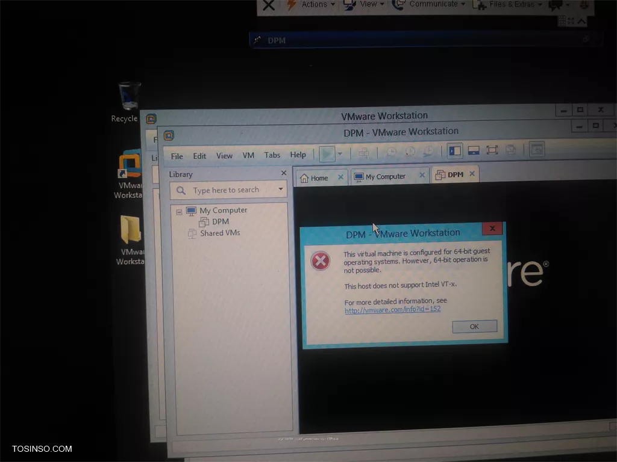Open the File menu
Image resolution: width=617 pixels, height=462 pixels.
(x=177, y=156)
